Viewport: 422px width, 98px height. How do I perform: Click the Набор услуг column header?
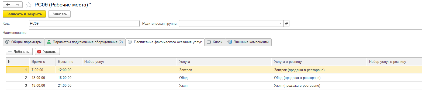tap(130, 62)
